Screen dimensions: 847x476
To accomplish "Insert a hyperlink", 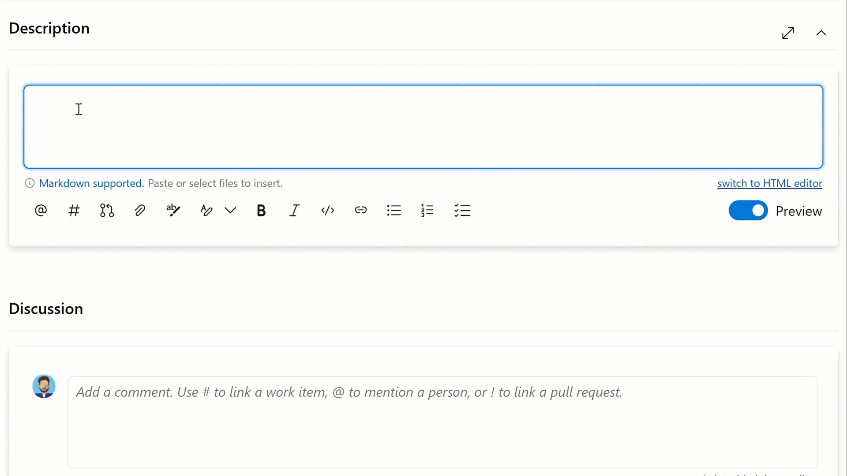I will (361, 211).
